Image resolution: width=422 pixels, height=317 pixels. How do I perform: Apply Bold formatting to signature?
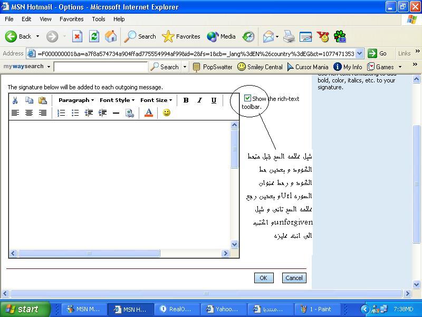(186, 100)
